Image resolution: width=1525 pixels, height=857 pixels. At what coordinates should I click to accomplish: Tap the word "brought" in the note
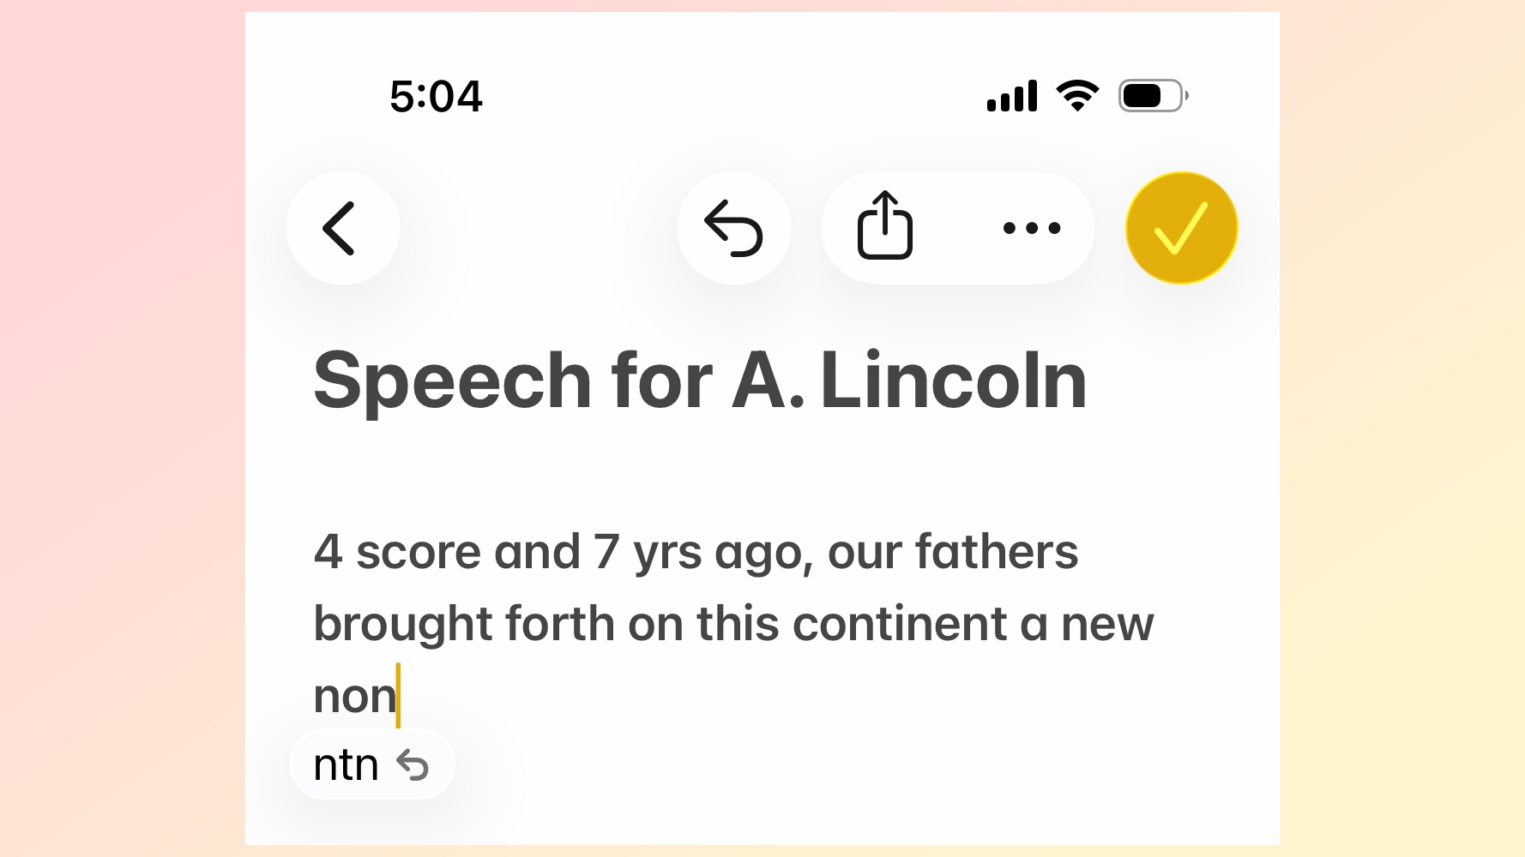coord(402,626)
